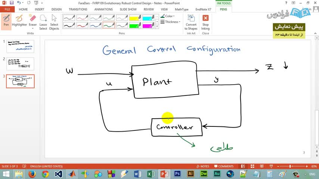
Task: Click the Convert to Shapes icon
Action: pyautogui.click(x=191, y=22)
